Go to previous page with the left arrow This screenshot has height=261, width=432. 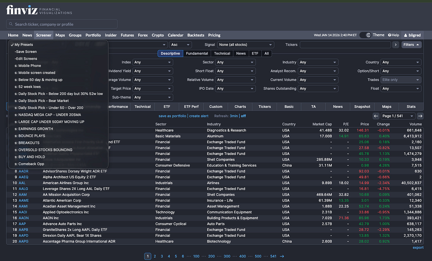click(x=376, y=116)
